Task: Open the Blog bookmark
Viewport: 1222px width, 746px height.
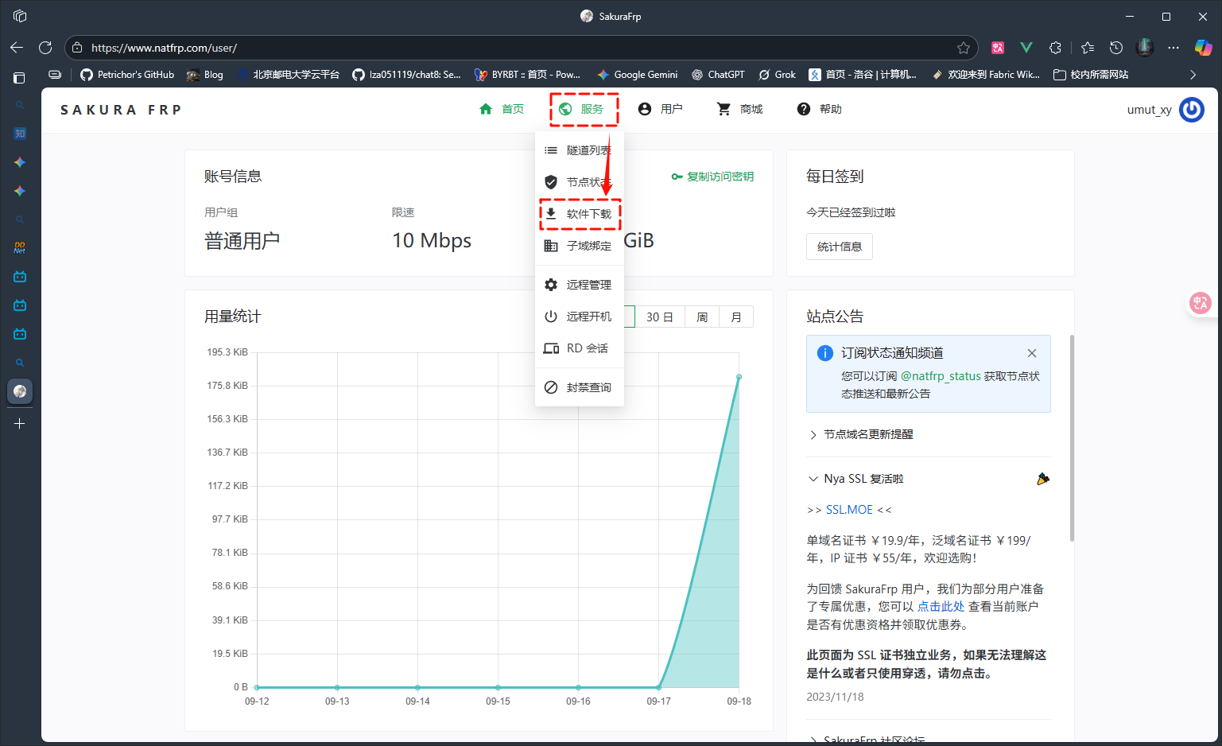Action: pyautogui.click(x=205, y=75)
